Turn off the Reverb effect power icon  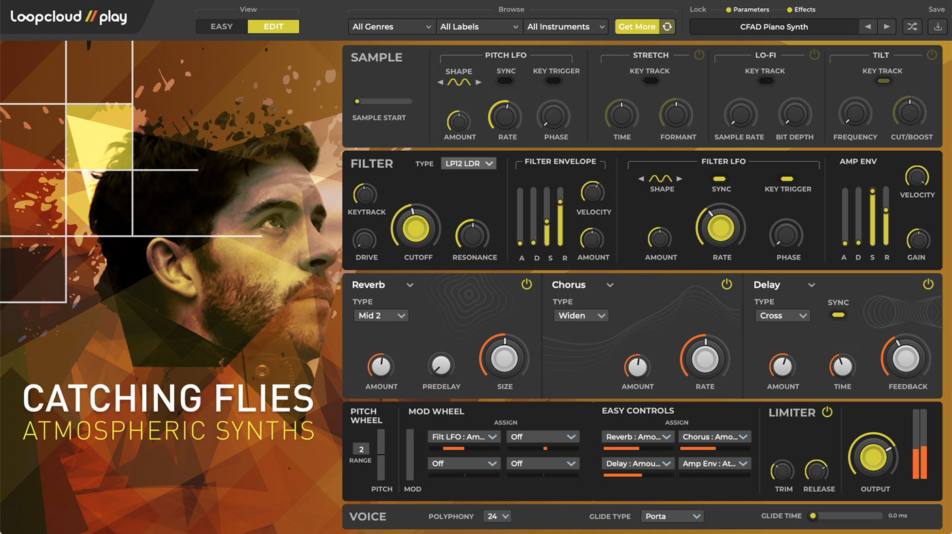click(x=526, y=285)
